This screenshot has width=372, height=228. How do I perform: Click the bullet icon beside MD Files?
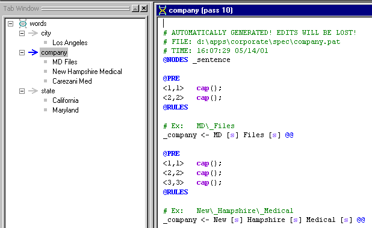pyautogui.click(x=45, y=62)
